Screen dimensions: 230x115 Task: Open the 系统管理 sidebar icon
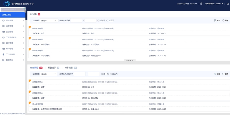tap(3, 20)
